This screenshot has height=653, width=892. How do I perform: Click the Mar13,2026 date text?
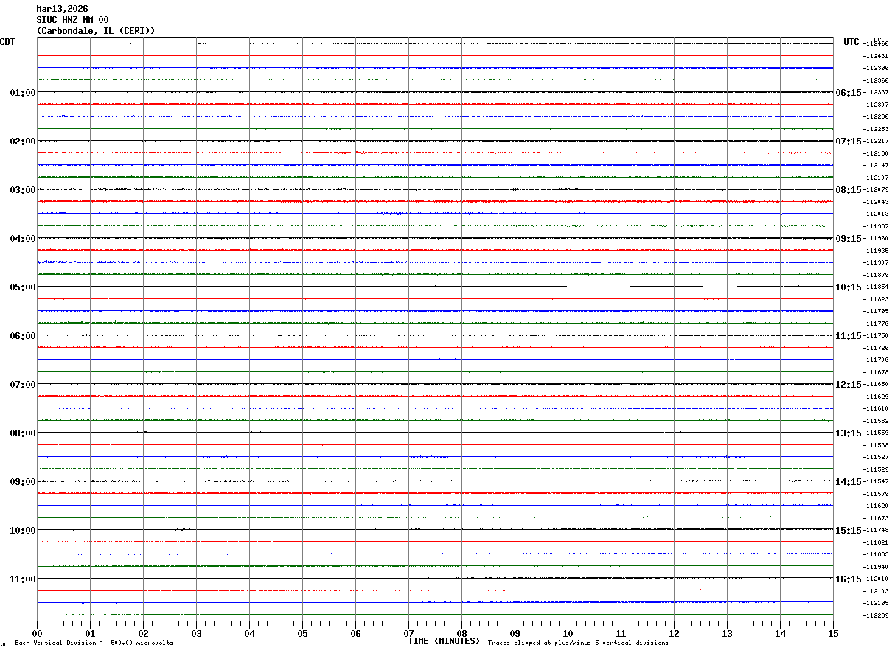(x=62, y=9)
